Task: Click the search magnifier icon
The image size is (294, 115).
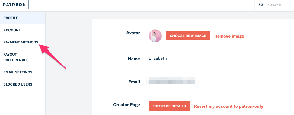Action: [261, 5]
